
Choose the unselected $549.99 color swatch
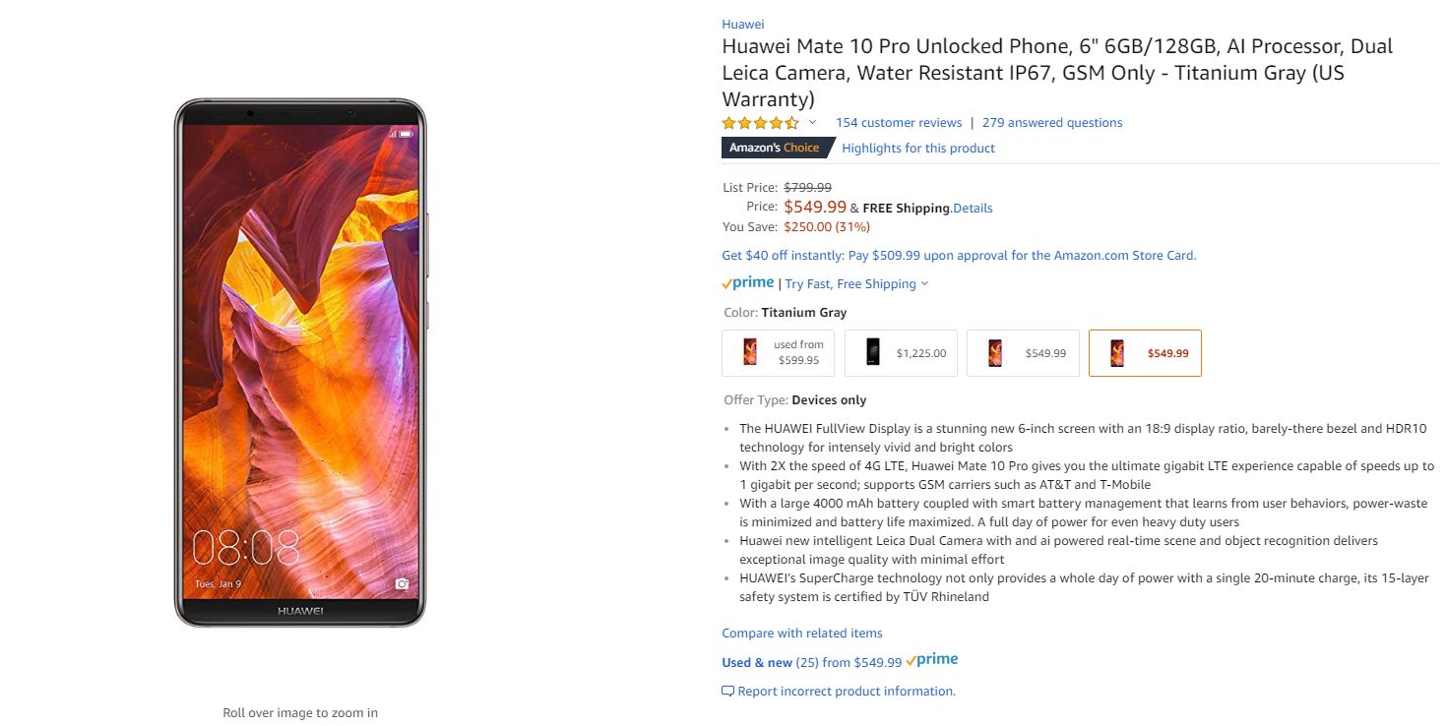click(1023, 353)
